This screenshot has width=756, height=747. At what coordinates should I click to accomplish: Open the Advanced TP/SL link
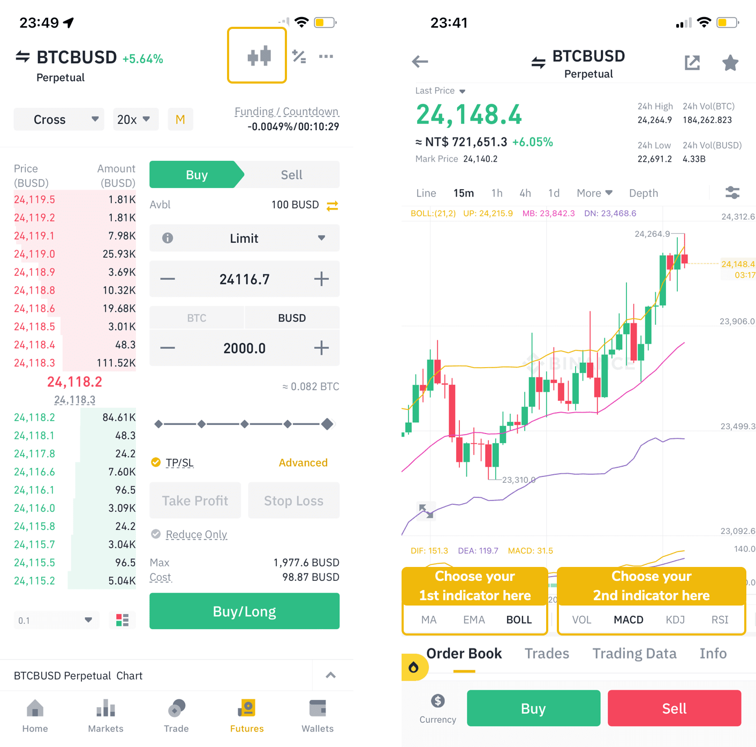tap(303, 462)
